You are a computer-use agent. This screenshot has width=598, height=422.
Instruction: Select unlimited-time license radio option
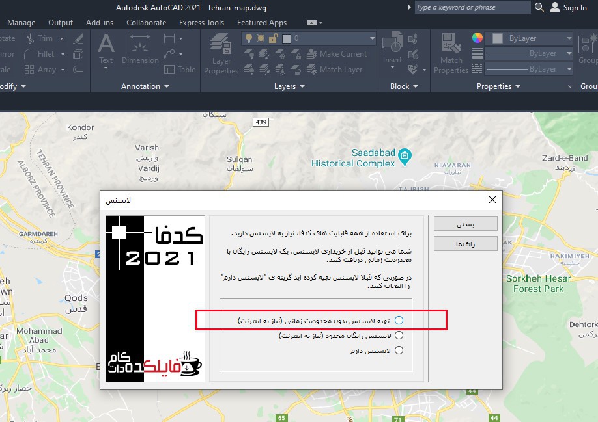pos(399,320)
